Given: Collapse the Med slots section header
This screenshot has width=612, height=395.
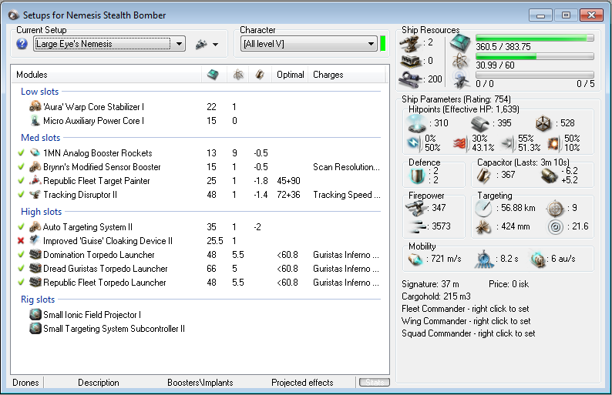Looking at the screenshot, I should pos(41,138).
